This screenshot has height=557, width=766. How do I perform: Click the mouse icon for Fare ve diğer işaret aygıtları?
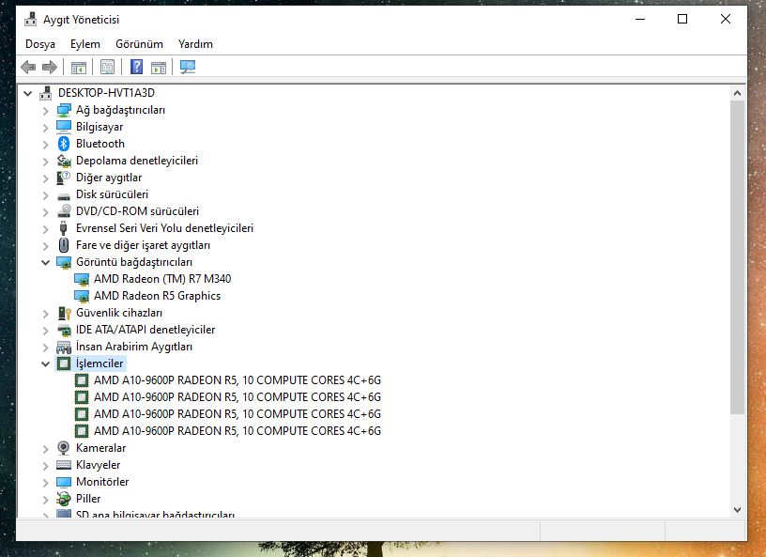click(64, 245)
